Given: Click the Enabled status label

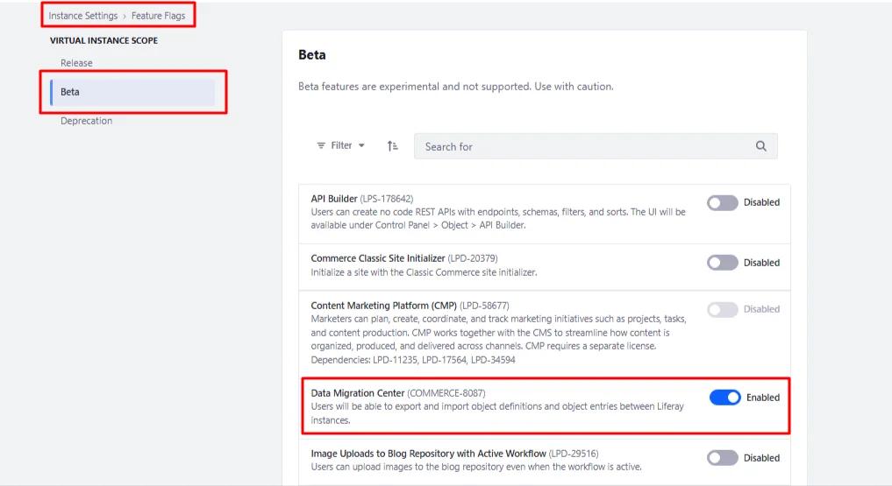Looking at the screenshot, I should [x=763, y=398].
